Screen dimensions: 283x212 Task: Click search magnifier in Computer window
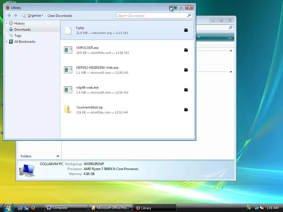click(x=230, y=27)
